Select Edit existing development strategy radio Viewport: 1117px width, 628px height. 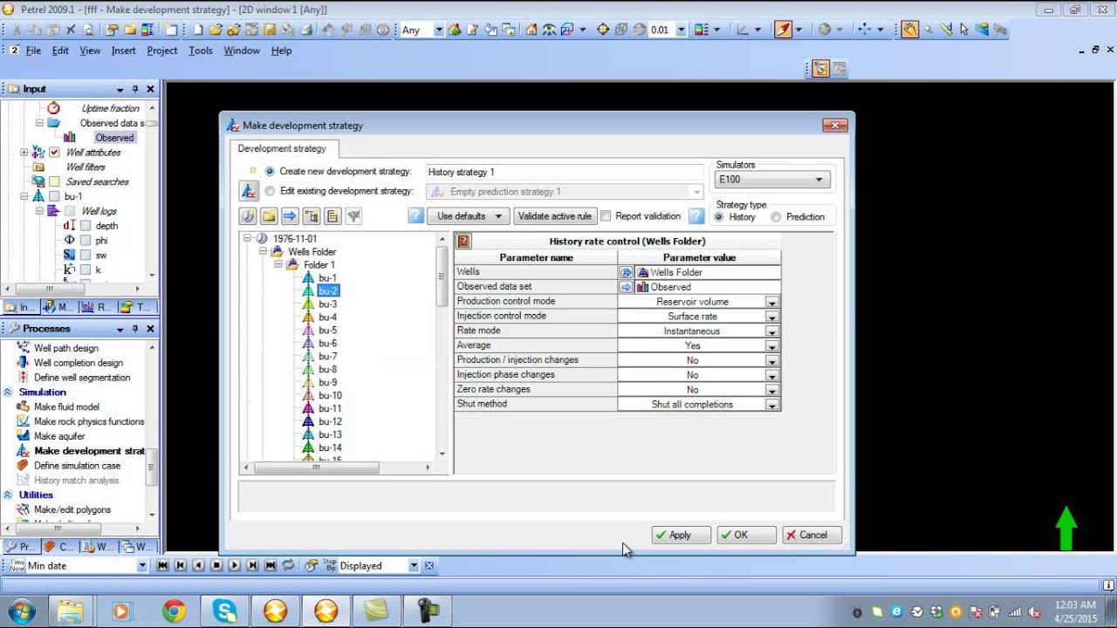click(x=270, y=191)
